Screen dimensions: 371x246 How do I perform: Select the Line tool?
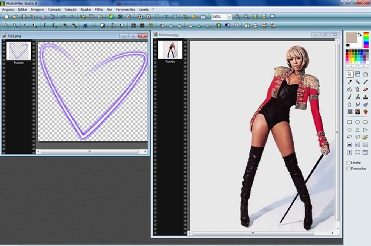[x=365, y=82]
